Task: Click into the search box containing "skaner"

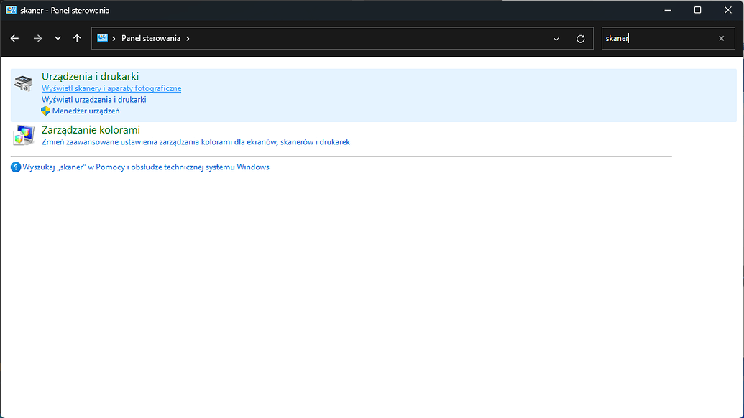Action: [x=658, y=38]
